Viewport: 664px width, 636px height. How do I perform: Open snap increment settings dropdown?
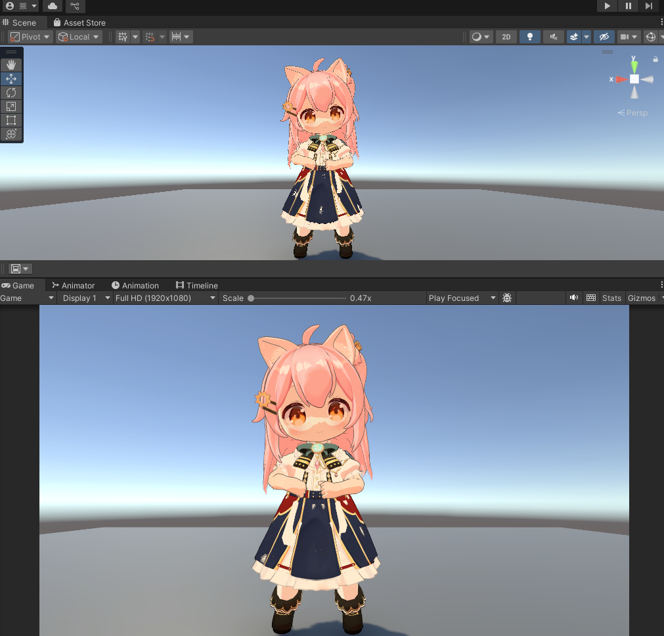[181, 37]
